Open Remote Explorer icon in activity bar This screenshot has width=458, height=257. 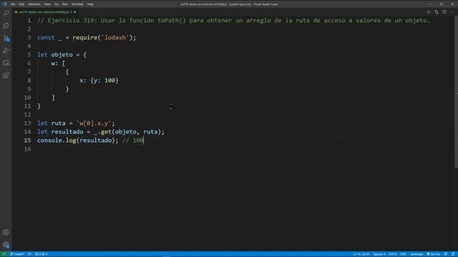[6, 63]
